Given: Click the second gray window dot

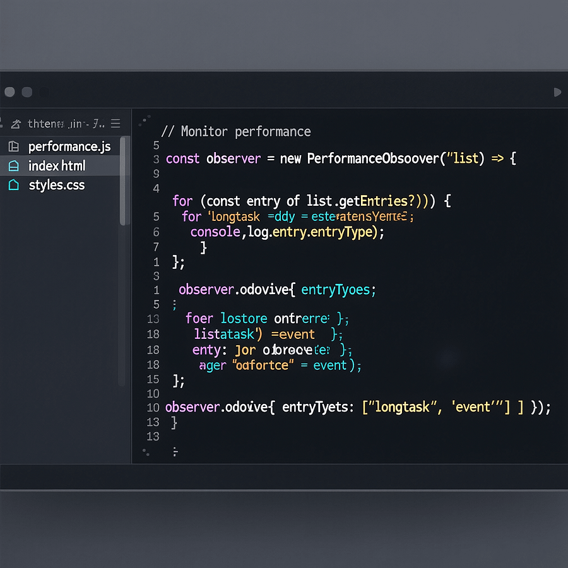Looking at the screenshot, I should coord(27,92).
